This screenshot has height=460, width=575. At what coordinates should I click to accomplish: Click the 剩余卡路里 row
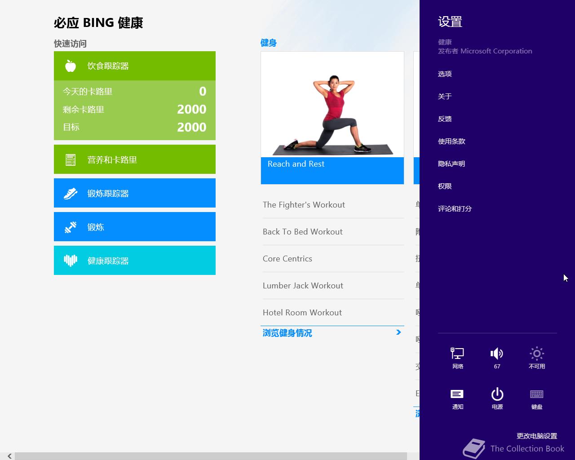tap(135, 109)
